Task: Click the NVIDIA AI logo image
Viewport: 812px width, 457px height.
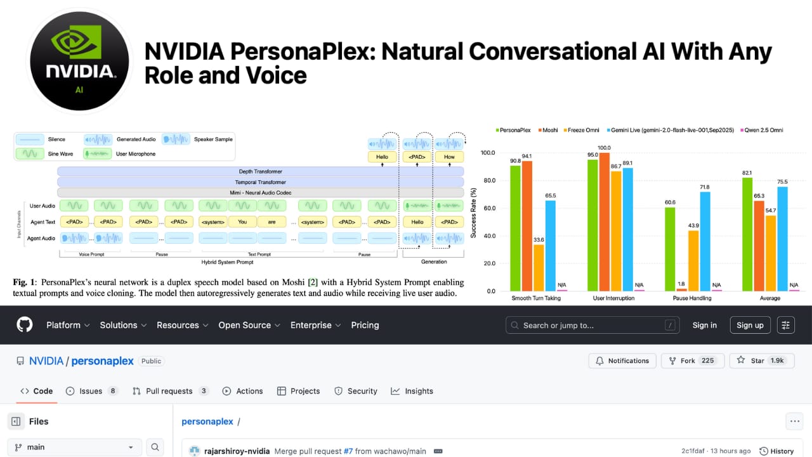Action: [79, 62]
